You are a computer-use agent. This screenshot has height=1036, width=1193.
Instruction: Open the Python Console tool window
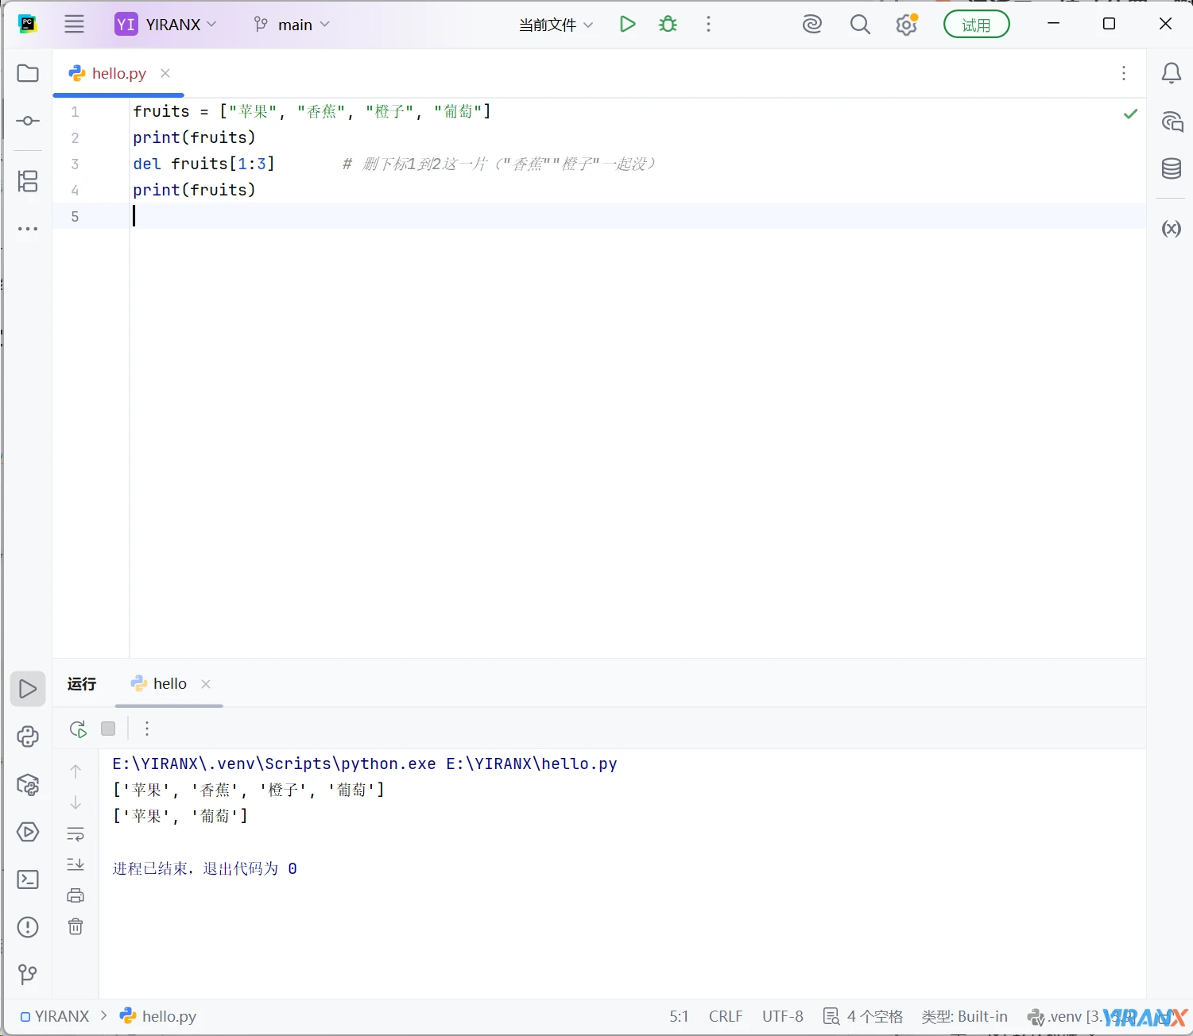click(x=28, y=736)
